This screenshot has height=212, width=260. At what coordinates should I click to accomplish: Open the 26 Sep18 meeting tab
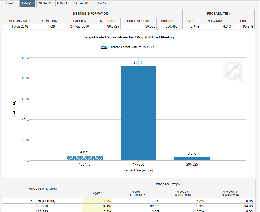45,3
